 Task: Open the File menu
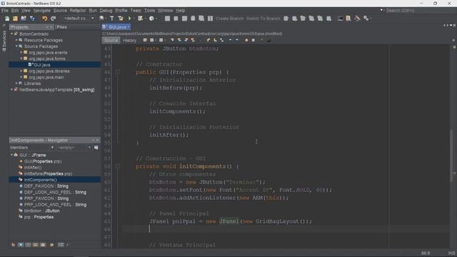coord(5,11)
